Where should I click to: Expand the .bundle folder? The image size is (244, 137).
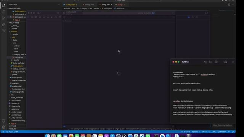click(14, 29)
